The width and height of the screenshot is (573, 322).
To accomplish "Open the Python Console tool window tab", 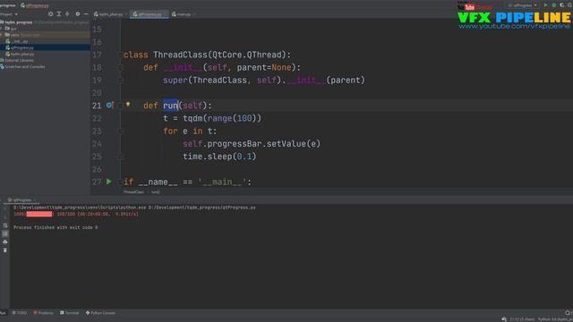I will 100,313.
